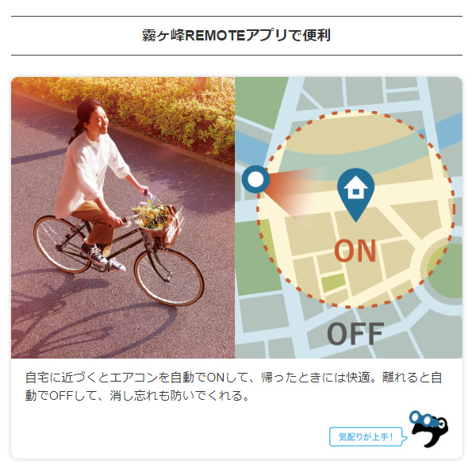476x476 pixels.
Task: Click the bicycle front wheel in photo
Action: click(x=169, y=277)
